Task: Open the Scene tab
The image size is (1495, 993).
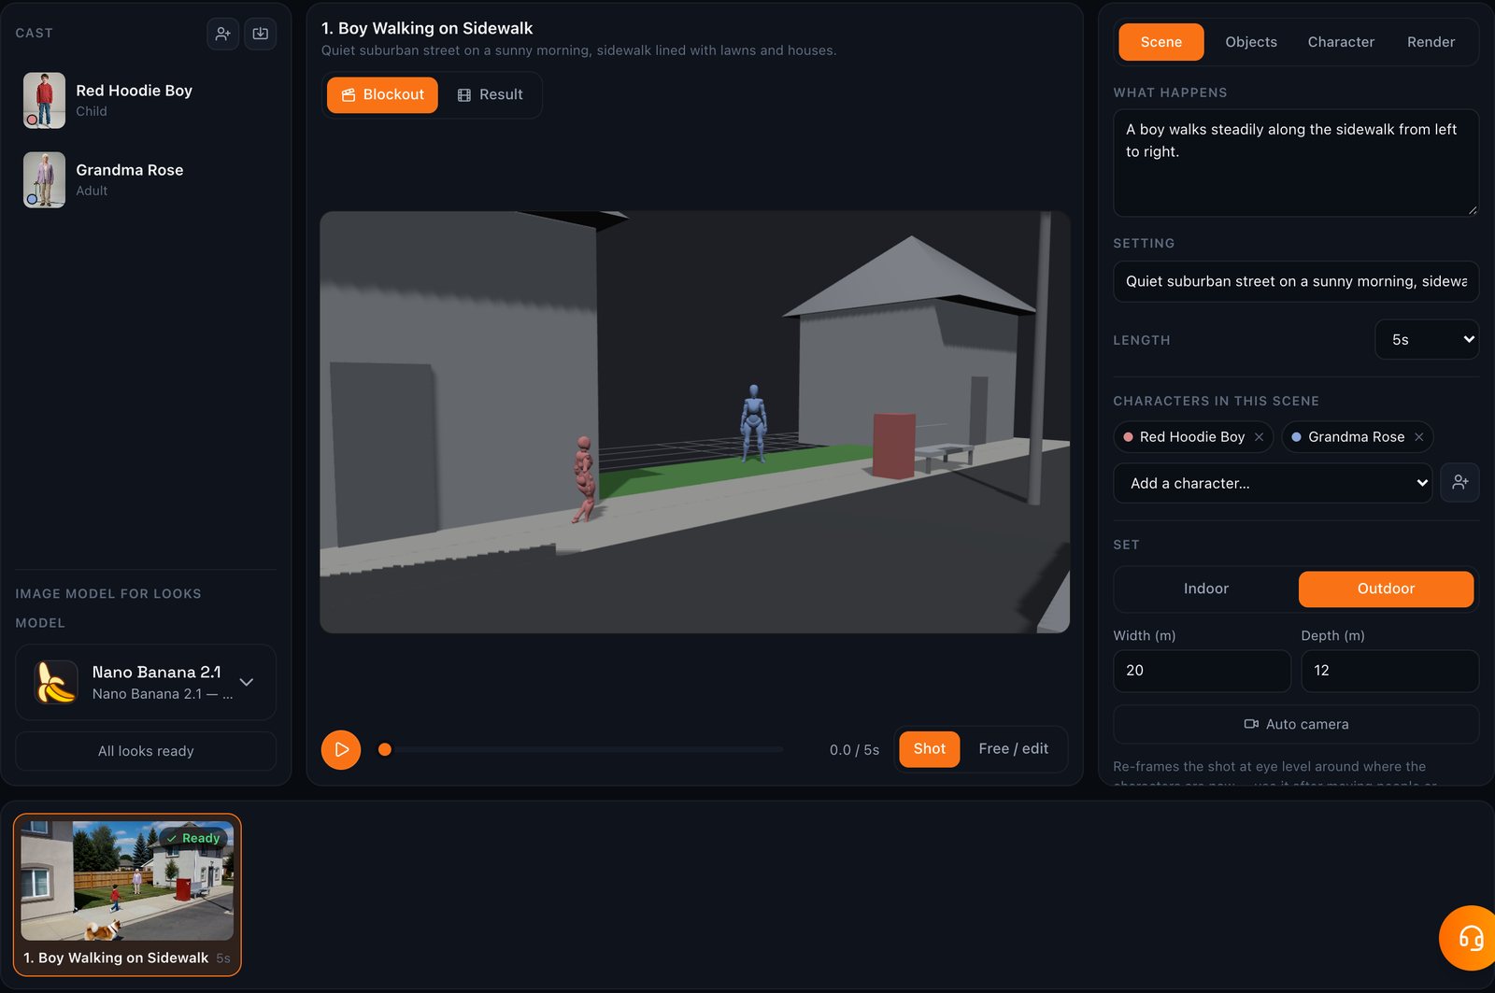Action: tap(1161, 42)
